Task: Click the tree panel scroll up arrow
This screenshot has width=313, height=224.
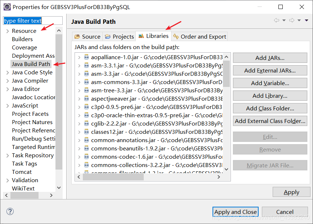Action: coord(59,31)
